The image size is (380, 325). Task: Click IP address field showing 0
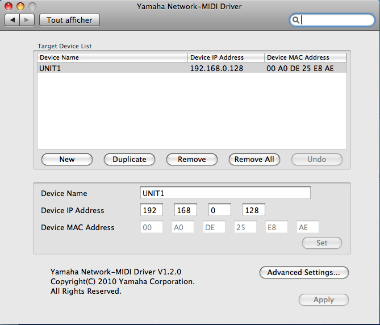220,210
